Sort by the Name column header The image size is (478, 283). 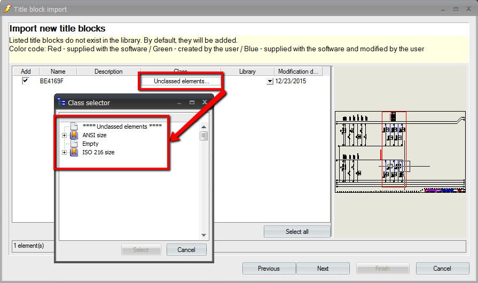(x=58, y=72)
